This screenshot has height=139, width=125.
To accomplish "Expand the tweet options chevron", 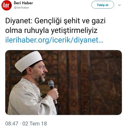I will [x=119, y=5].
